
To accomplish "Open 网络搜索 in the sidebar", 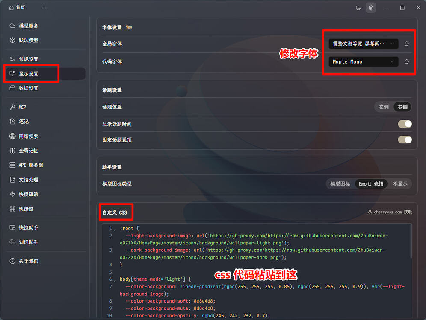I will 45,136.
